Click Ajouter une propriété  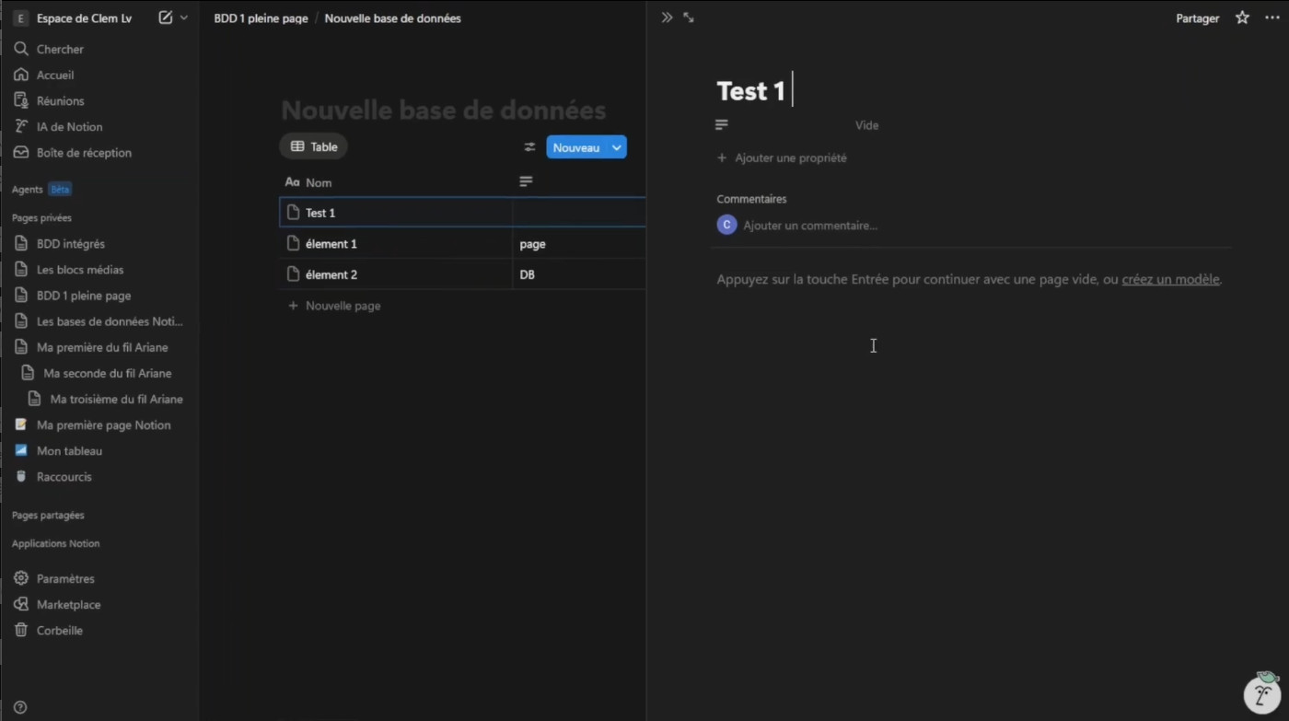pos(790,158)
